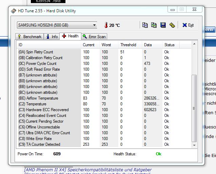Select the Health tab
Image resolution: width=216 pixels, height=174 pixels.
pos(70,36)
